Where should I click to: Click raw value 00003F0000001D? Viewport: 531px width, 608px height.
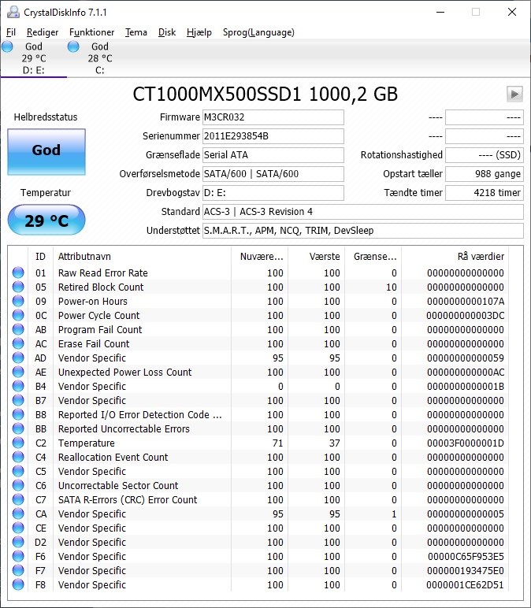(466, 443)
